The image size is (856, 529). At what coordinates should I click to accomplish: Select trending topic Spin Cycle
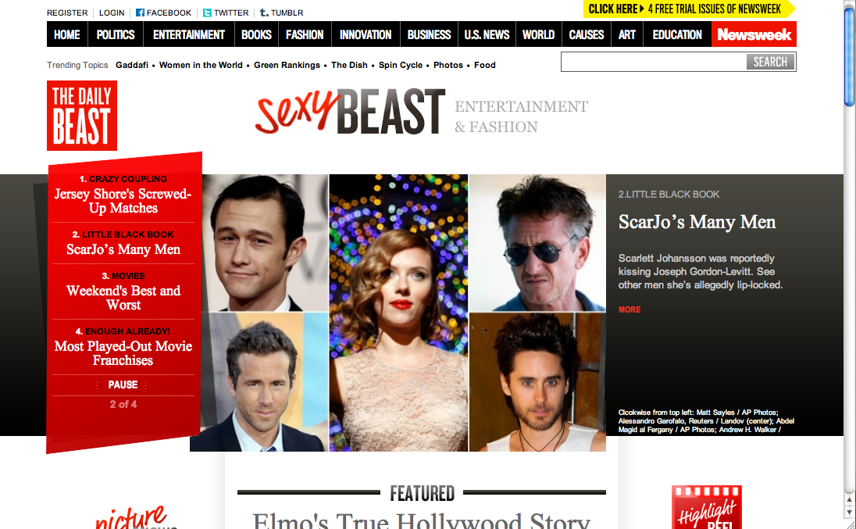[x=401, y=65]
